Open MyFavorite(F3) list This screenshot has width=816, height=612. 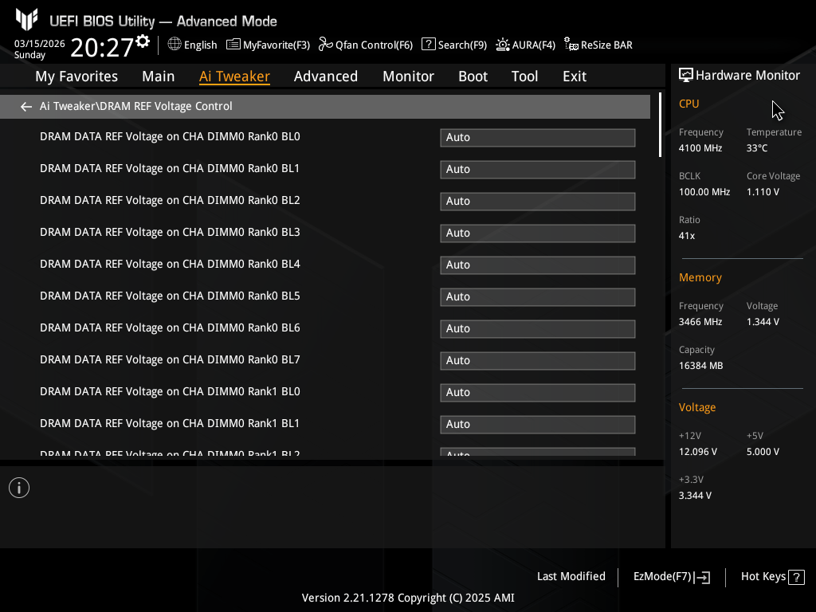[268, 45]
